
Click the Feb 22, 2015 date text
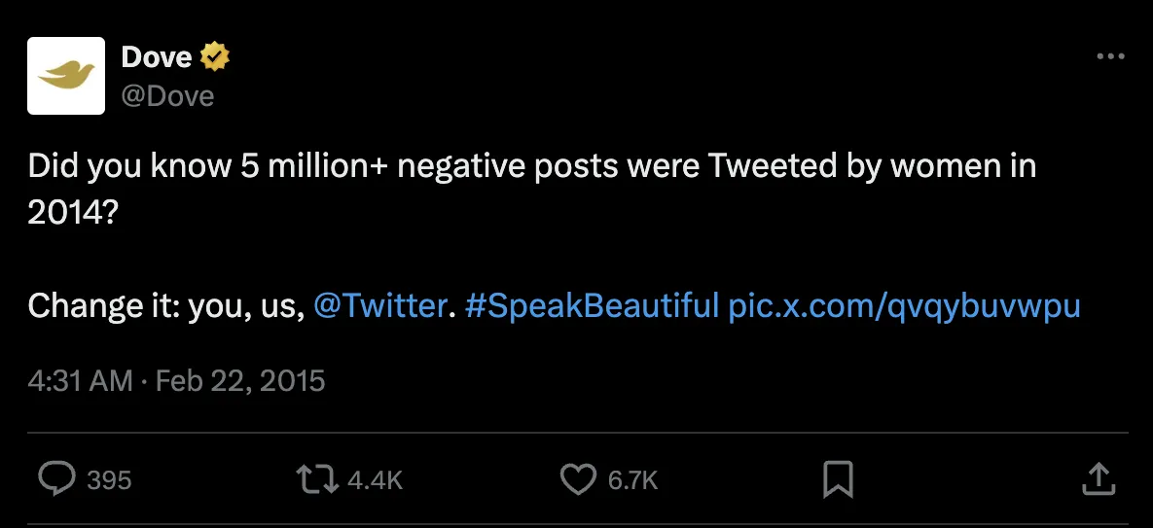[239, 381]
